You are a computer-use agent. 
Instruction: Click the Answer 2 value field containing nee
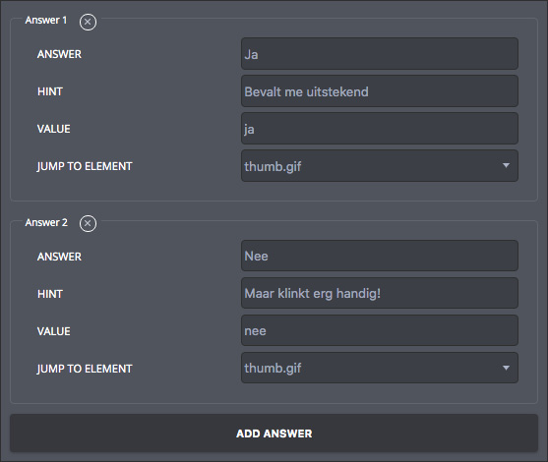pos(380,330)
